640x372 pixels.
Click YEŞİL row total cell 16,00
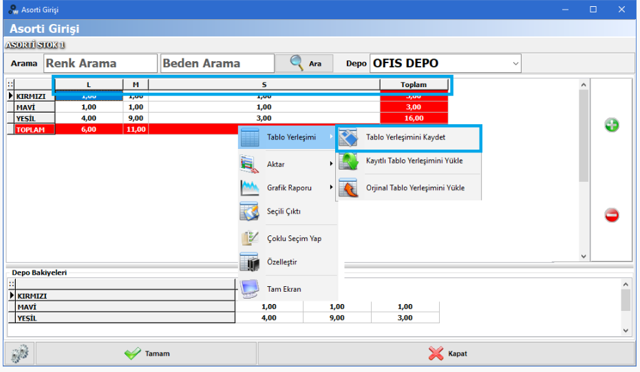(x=414, y=118)
